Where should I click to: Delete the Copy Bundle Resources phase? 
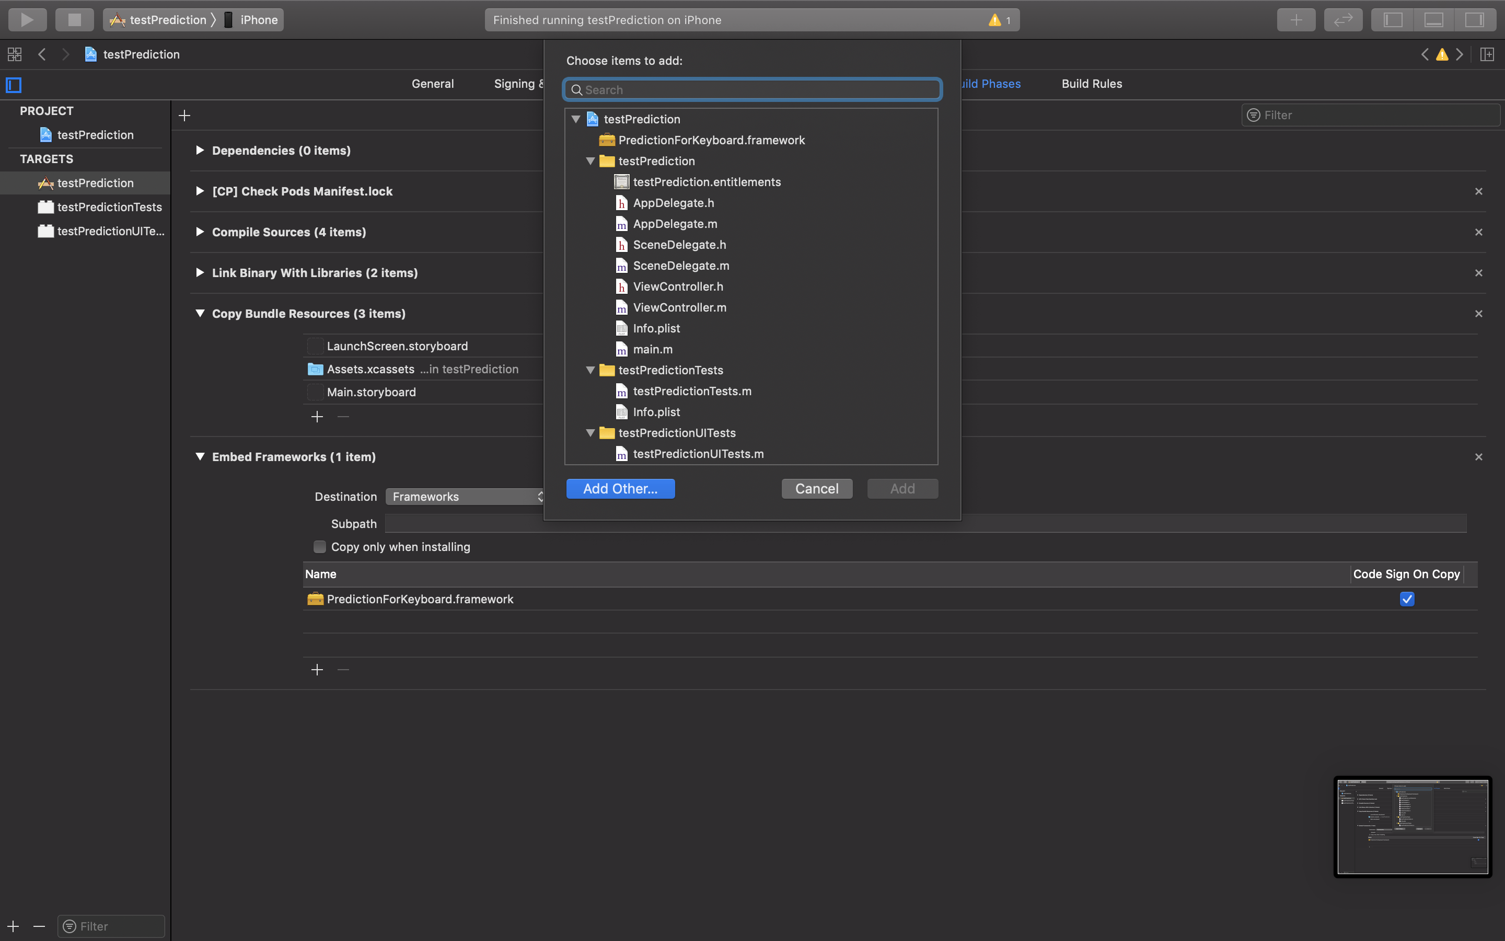1478,314
